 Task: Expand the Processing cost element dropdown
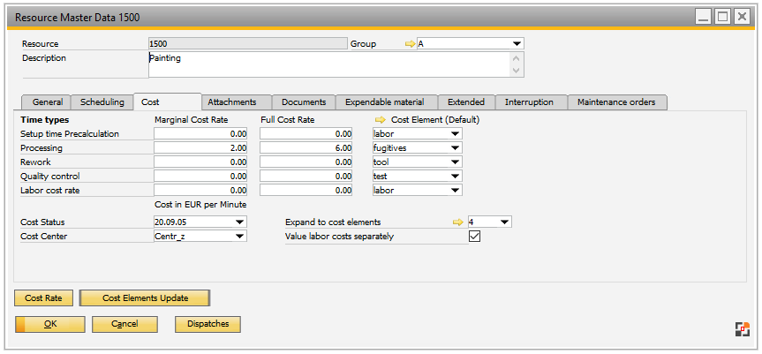[x=455, y=148]
